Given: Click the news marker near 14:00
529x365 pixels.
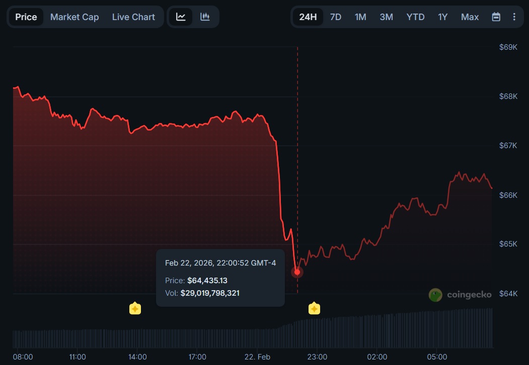Looking at the screenshot, I should coord(135,308).
